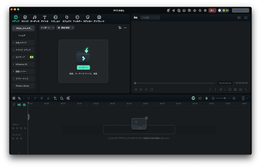This screenshot has height=168, width=261.
Task: Click the cloud upload icon in title bar
Action: tap(195, 10)
